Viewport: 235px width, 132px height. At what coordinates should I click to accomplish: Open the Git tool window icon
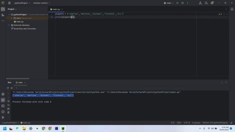tap(3, 117)
